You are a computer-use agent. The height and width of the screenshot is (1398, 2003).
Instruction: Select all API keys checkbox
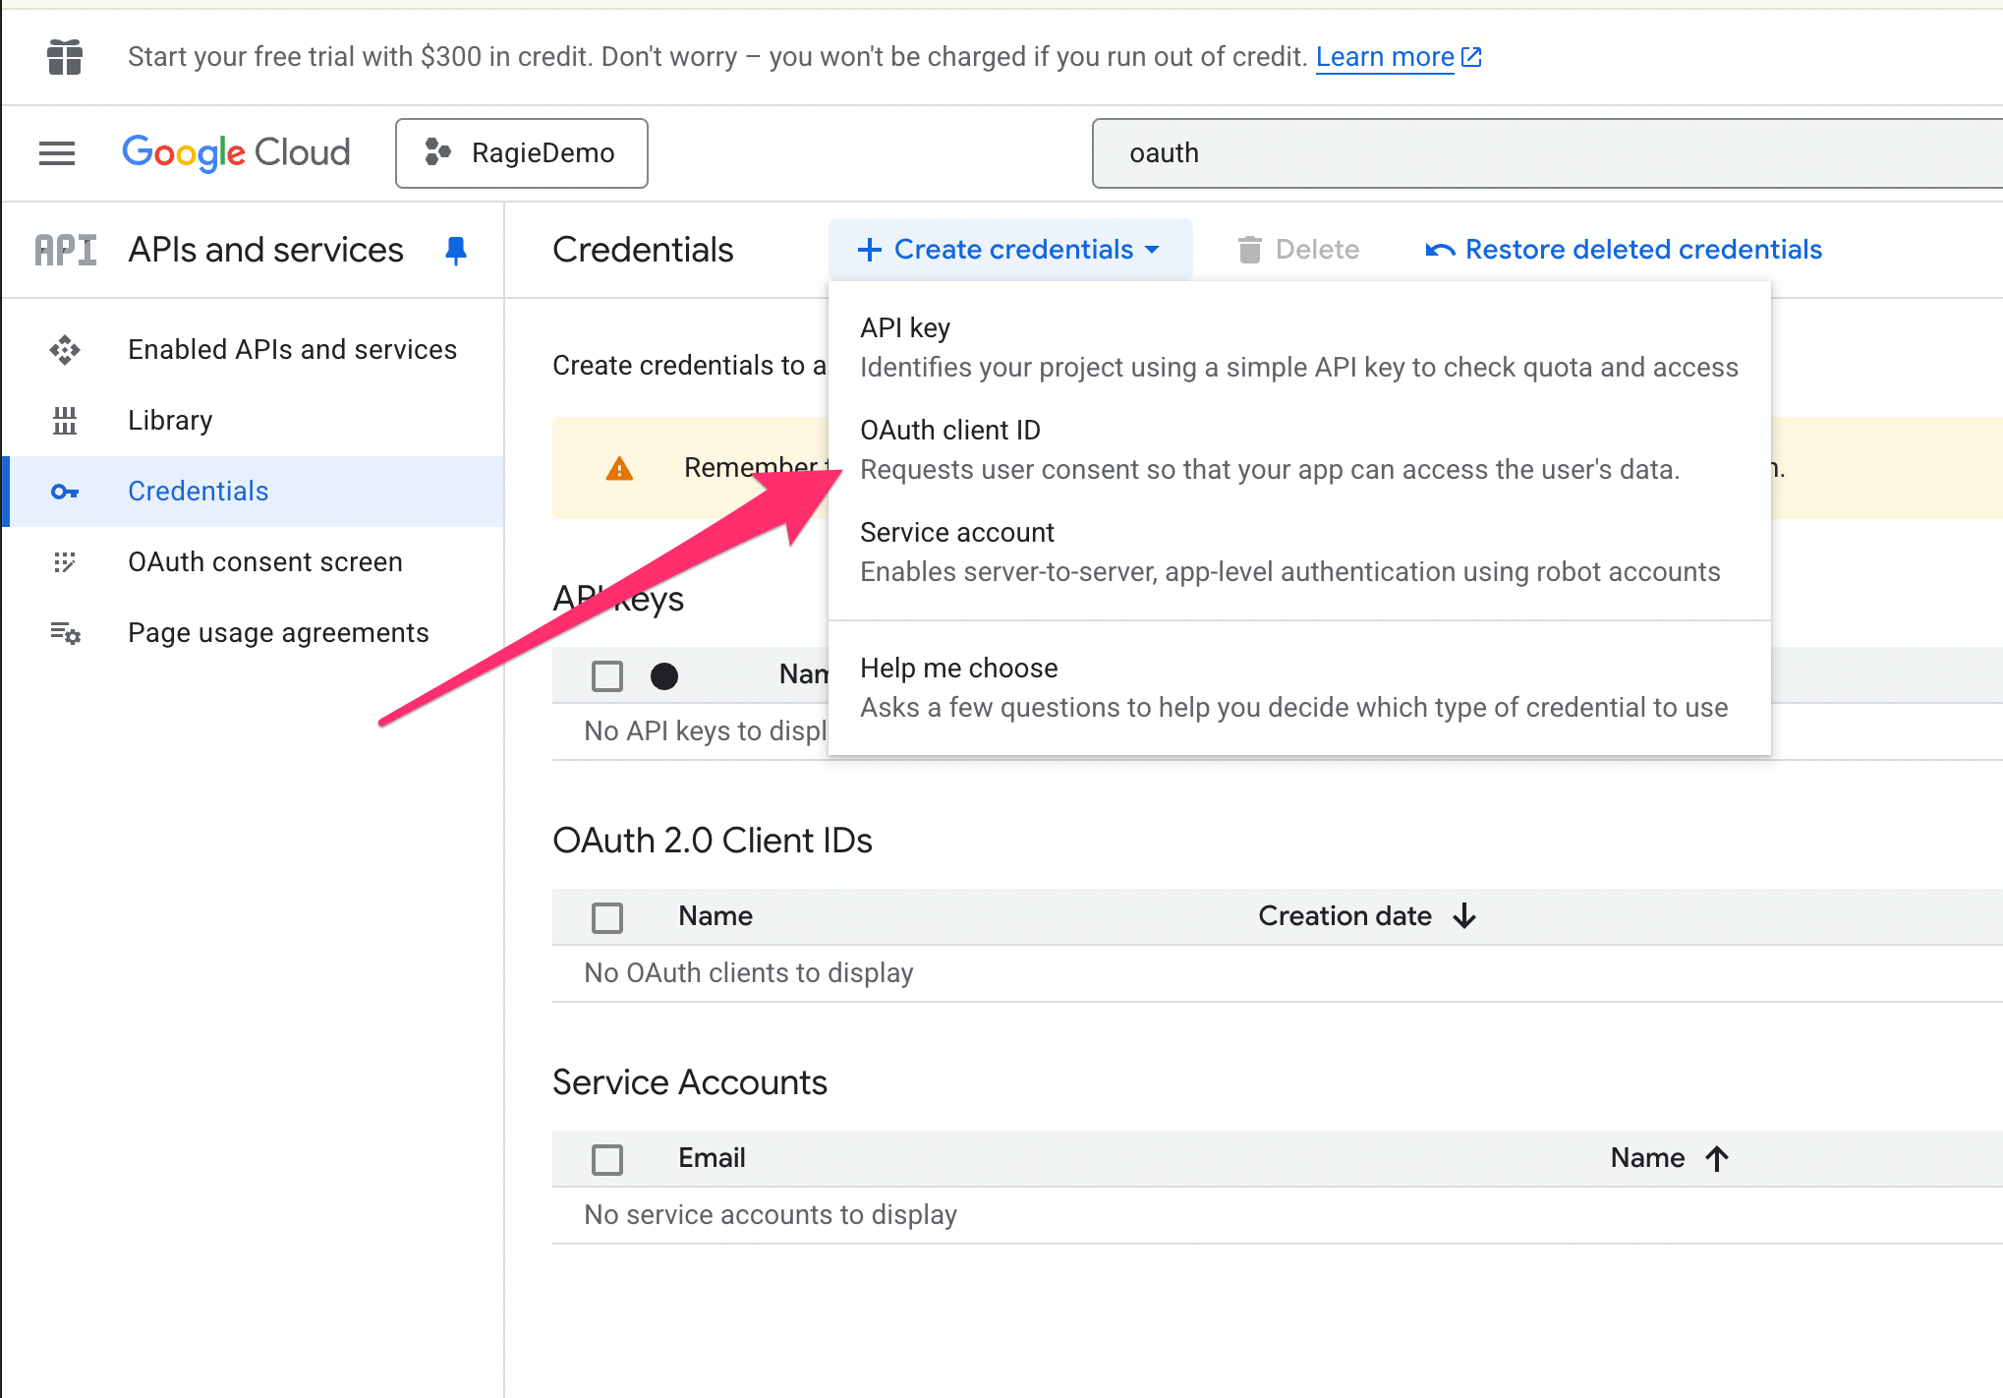[x=607, y=675]
